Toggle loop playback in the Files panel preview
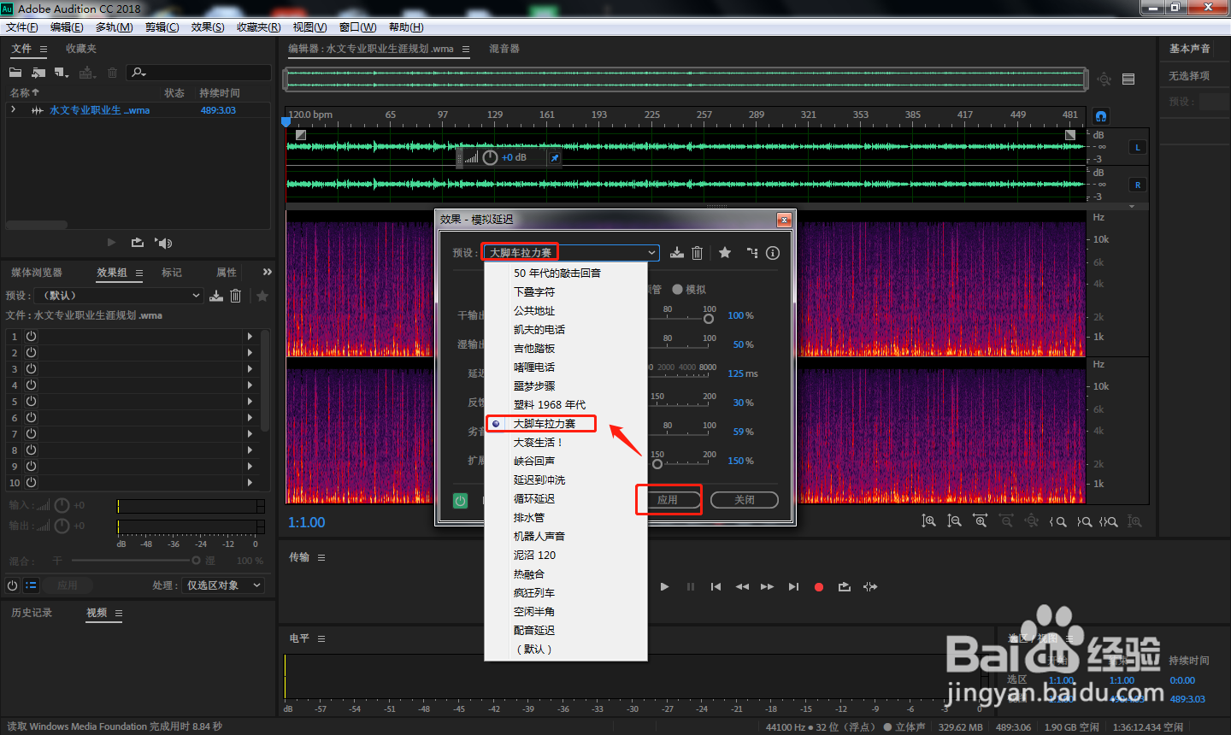Viewport: 1231px width, 735px height. pos(137,243)
